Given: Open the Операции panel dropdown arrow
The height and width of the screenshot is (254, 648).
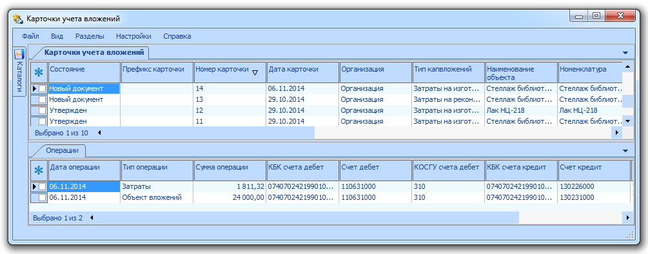Looking at the screenshot, I should (x=625, y=151).
